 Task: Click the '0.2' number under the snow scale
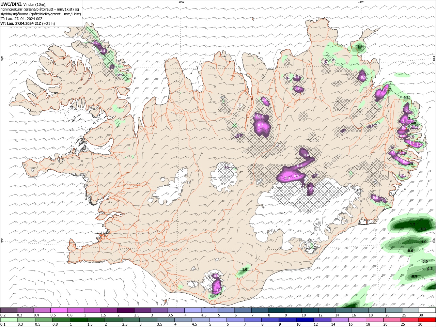[x=3, y=315]
